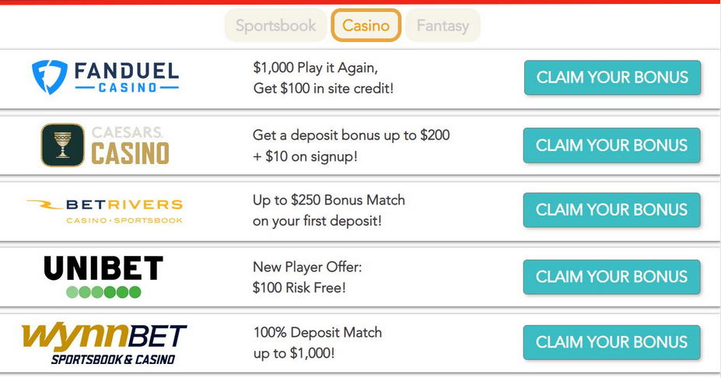Claim your bonus for FanDuel Casino
The height and width of the screenshot is (378, 721).
click(x=612, y=78)
